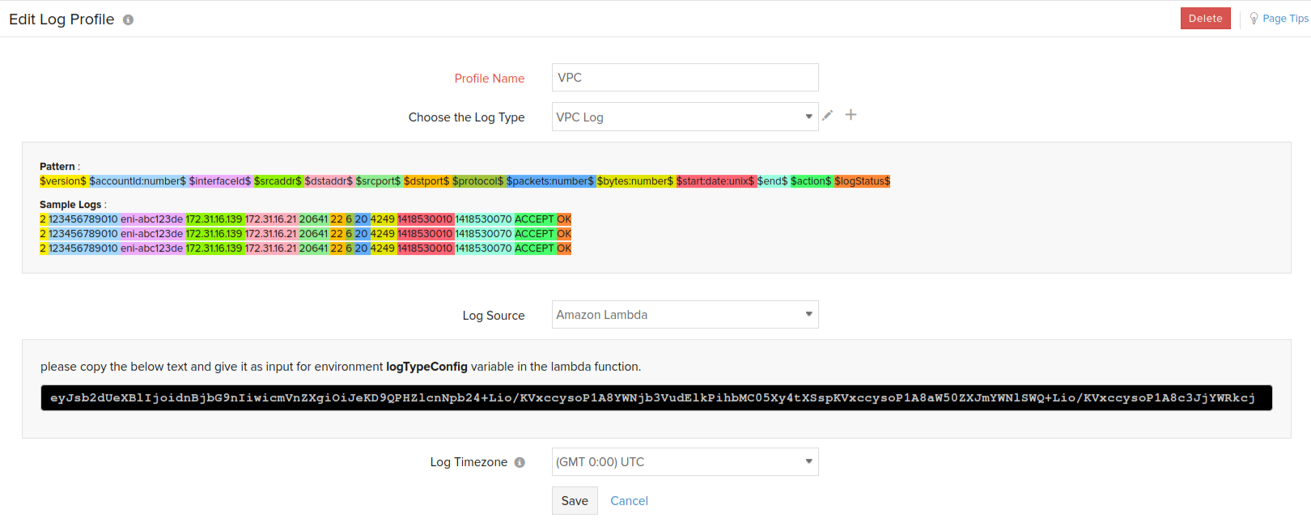The height and width of the screenshot is (526, 1311).
Task: Open the Choose the Log Type dropdown
Action: 685,117
